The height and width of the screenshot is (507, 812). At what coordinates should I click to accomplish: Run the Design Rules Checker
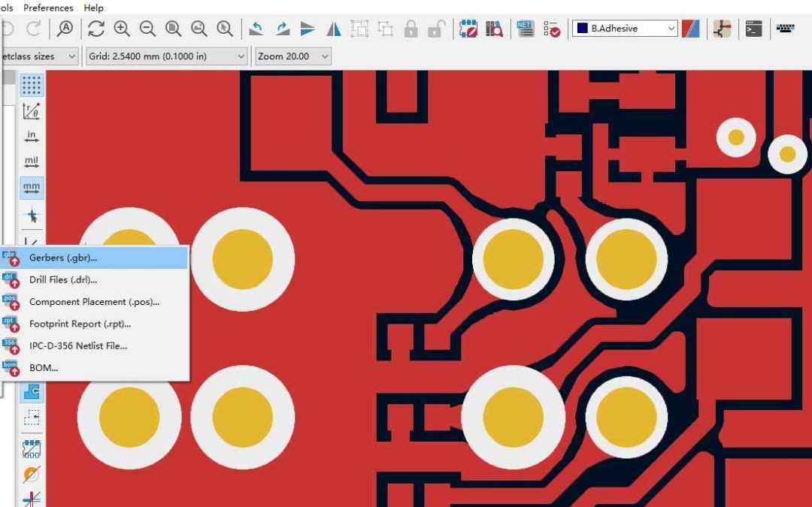[x=552, y=29]
